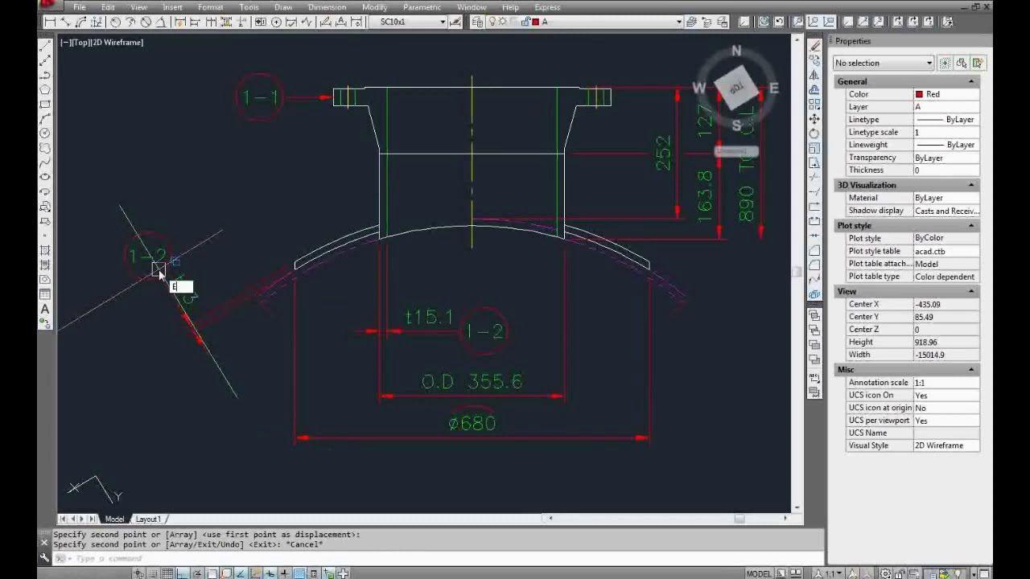
Task: Click the N direction on the ViewCube
Action: coord(736,51)
